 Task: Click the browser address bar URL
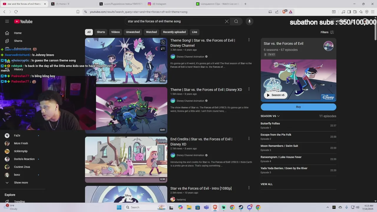point(138,12)
